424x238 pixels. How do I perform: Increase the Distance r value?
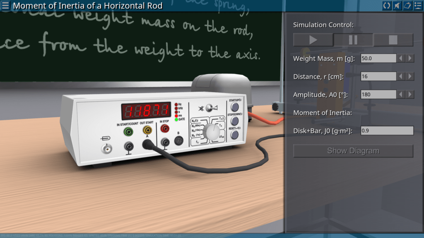tap(410, 76)
